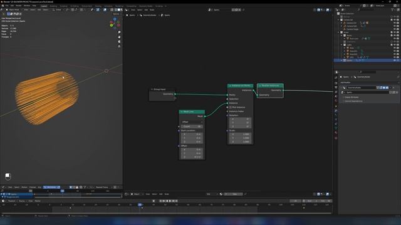Open 3D viewport editor type selector
The image size is (401, 225).
[3, 10]
